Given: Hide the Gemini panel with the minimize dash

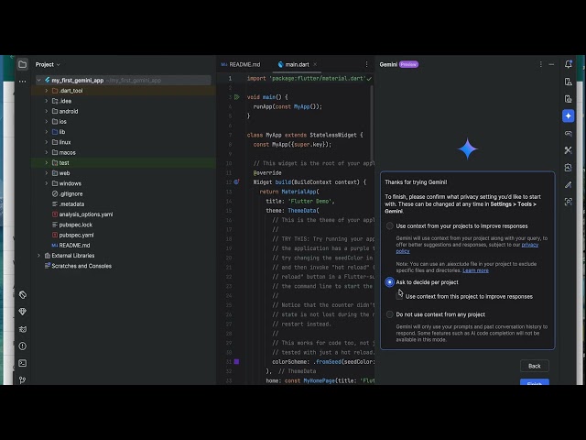Looking at the screenshot, I should (x=551, y=64).
